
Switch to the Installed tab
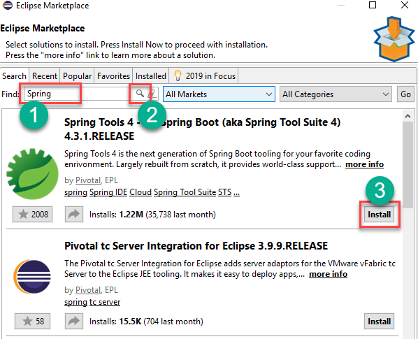150,76
